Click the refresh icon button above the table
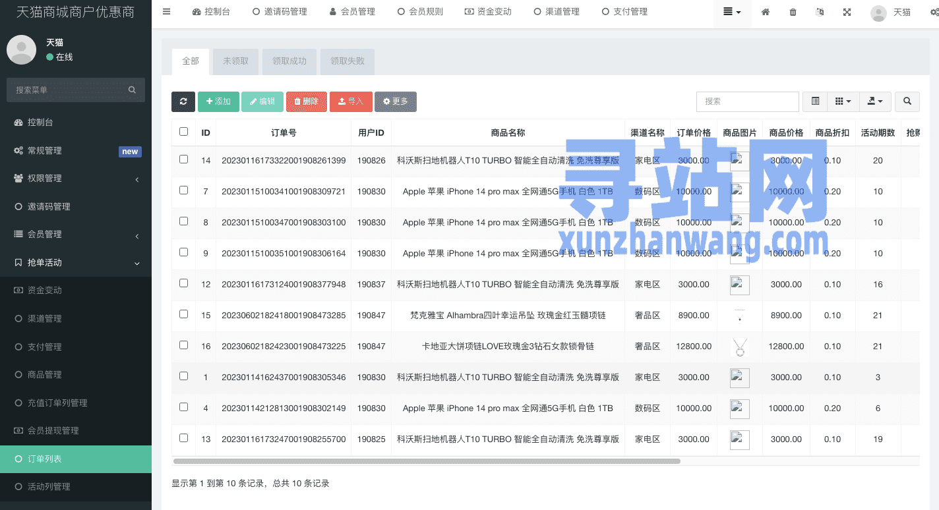 [183, 101]
